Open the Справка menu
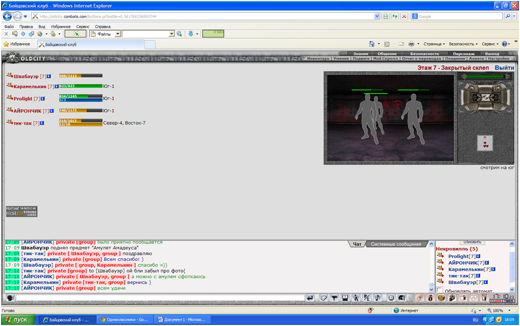The image size is (520, 326). tap(103, 27)
